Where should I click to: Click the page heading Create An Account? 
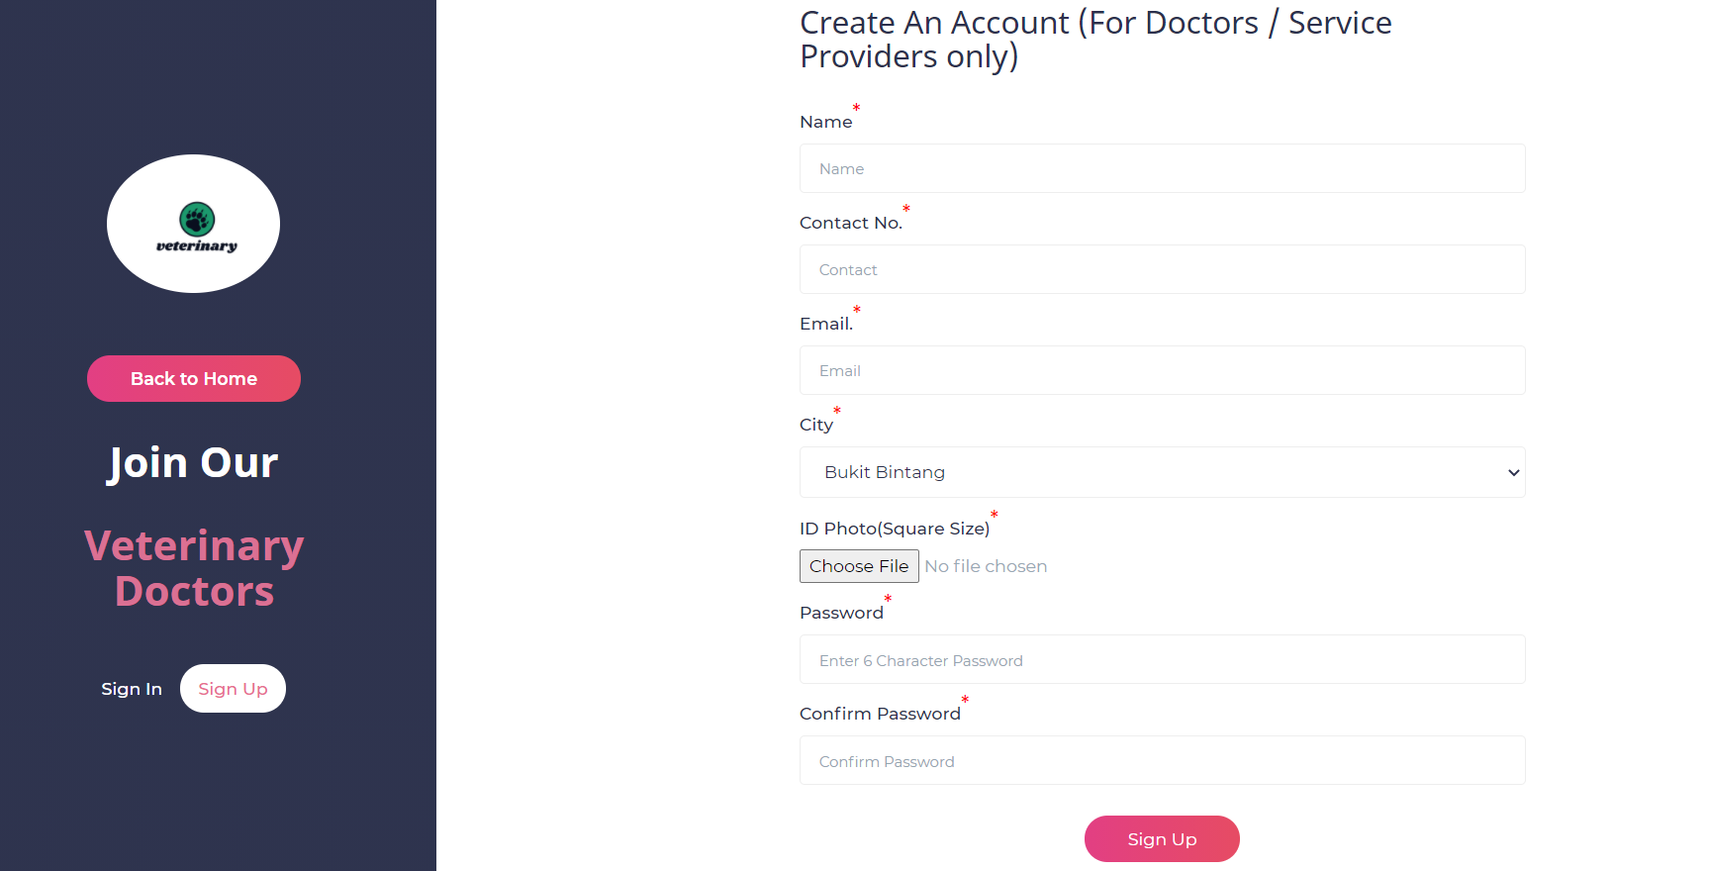pos(1094,40)
